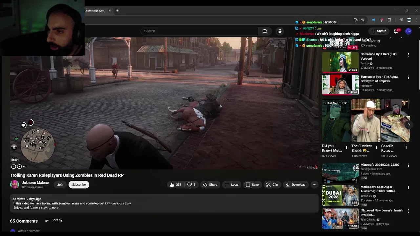Open options for Minecraft_20260226133207 video
The height and width of the screenshot is (236, 420).
408,165
